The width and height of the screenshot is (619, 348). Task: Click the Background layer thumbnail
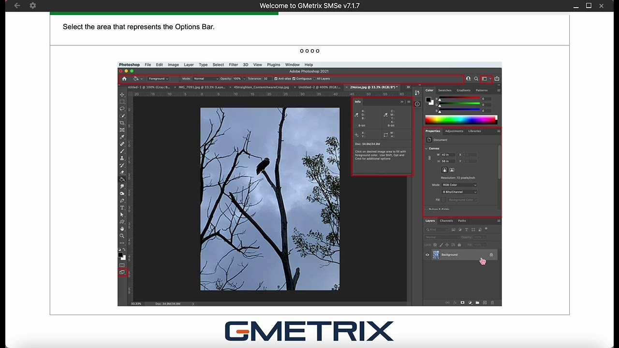(436, 255)
